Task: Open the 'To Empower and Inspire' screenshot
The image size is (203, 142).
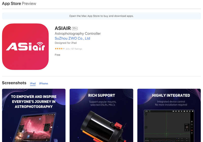Action: 34,115
